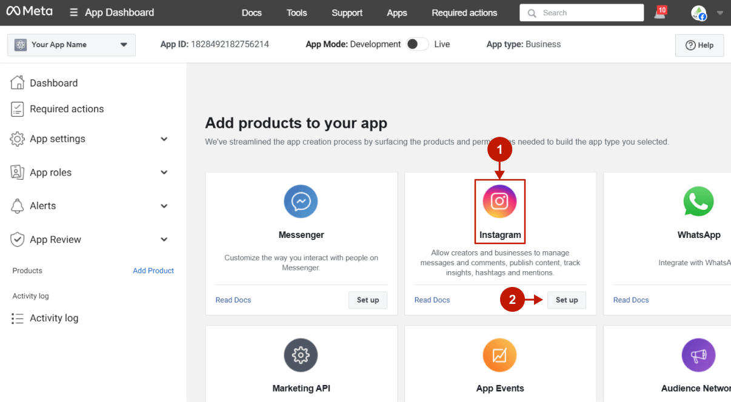Viewport: 731px width, 402px height.
Task: Set up the Instagram product
Action: tap(567, 300)
